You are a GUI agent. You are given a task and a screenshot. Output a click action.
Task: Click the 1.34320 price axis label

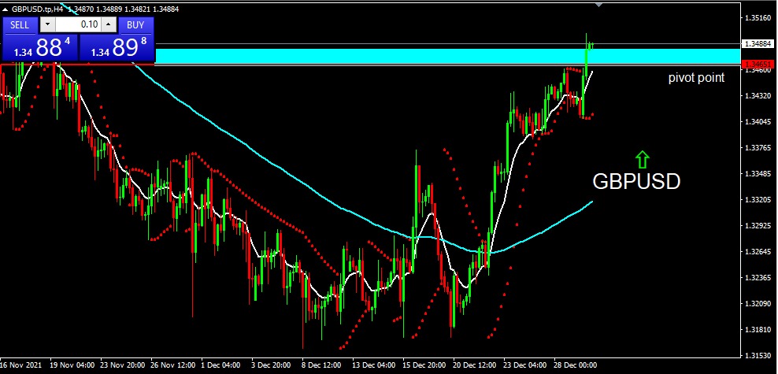[758, 96]
